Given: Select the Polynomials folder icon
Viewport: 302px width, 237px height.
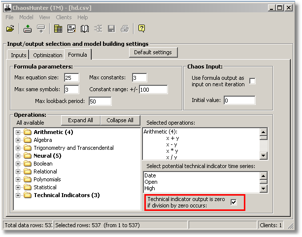Looking at the screenshot, I should click(x=28, y=179).
